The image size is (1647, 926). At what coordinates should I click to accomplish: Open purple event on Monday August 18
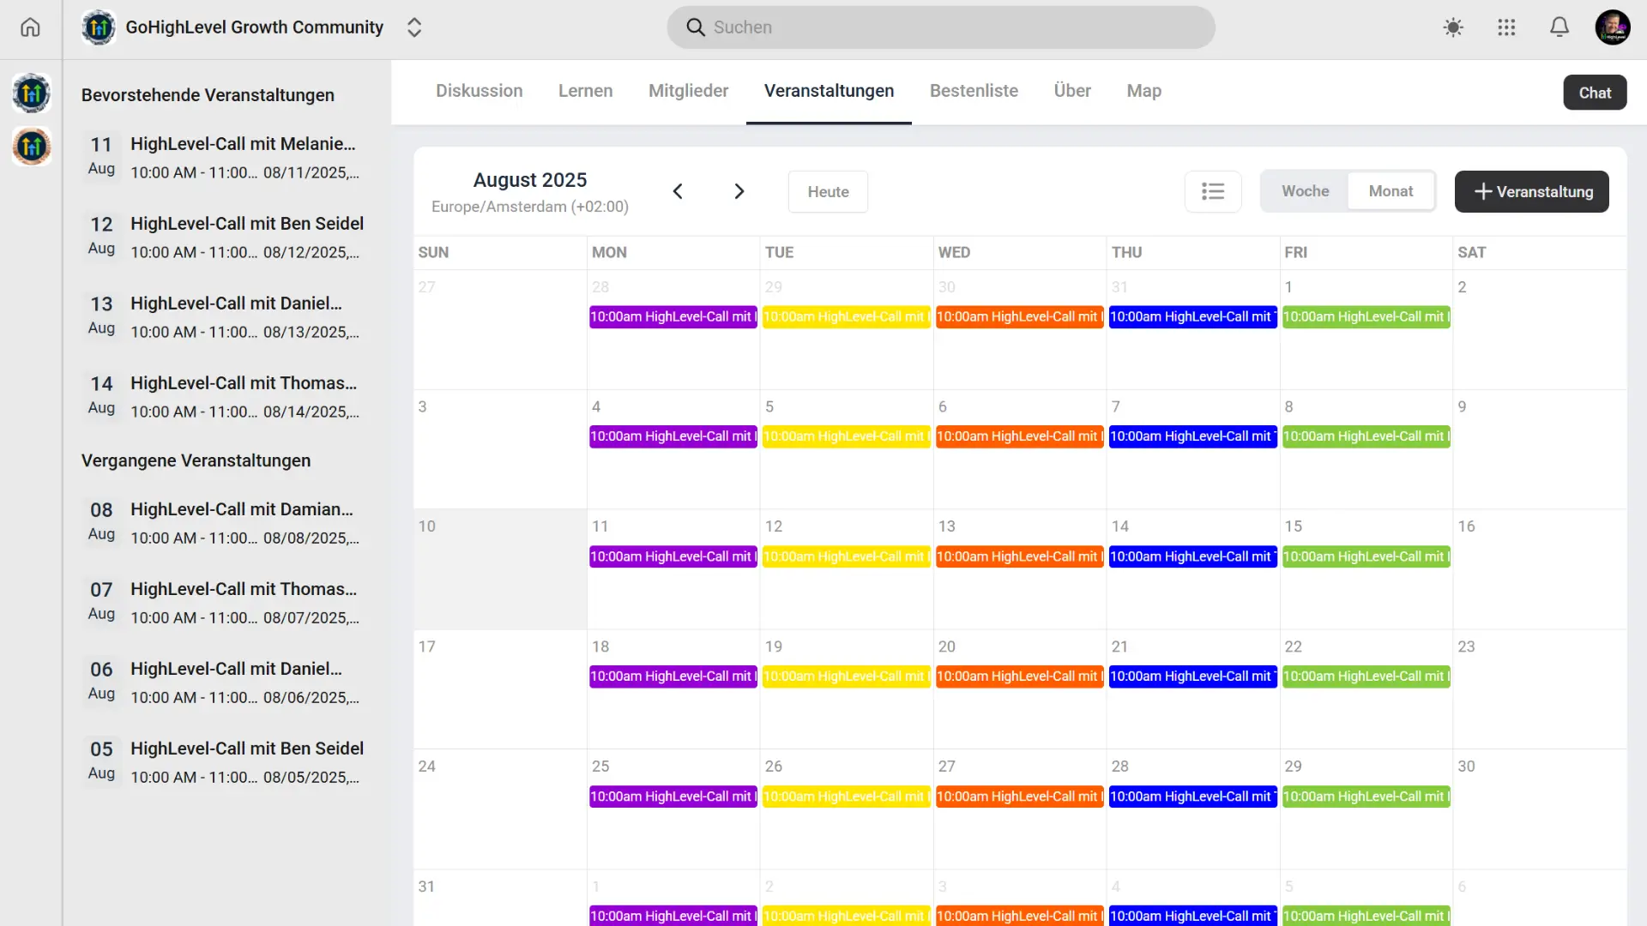click(x=673, y=676)
